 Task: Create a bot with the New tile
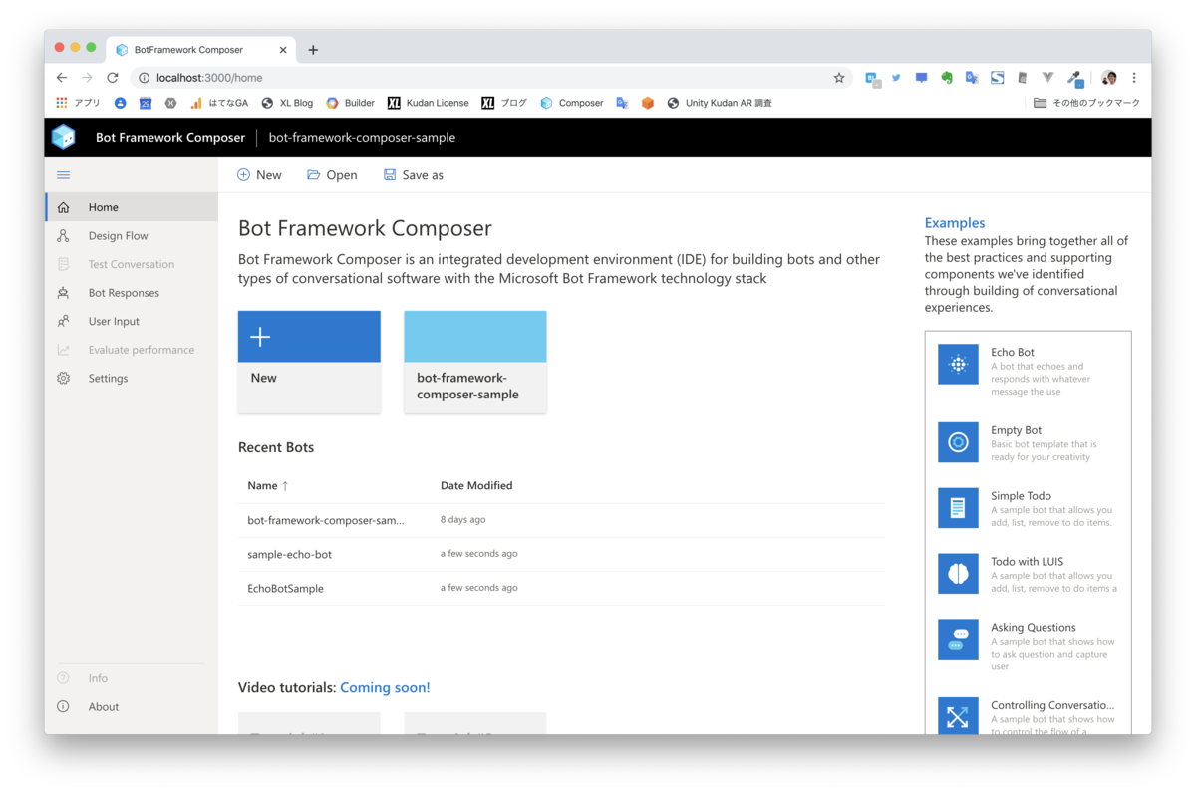point(309,362)
